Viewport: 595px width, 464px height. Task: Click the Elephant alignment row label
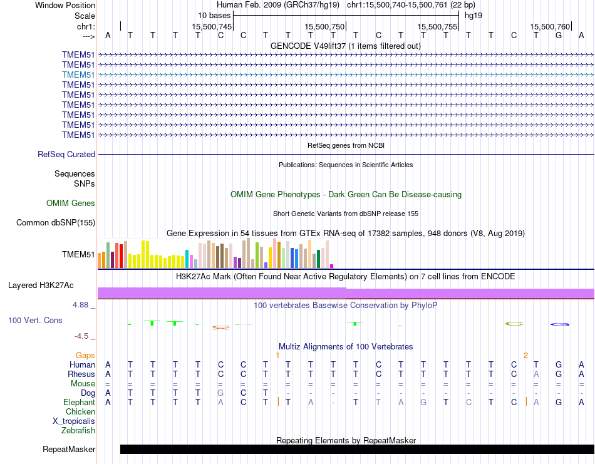pos(79,403)
